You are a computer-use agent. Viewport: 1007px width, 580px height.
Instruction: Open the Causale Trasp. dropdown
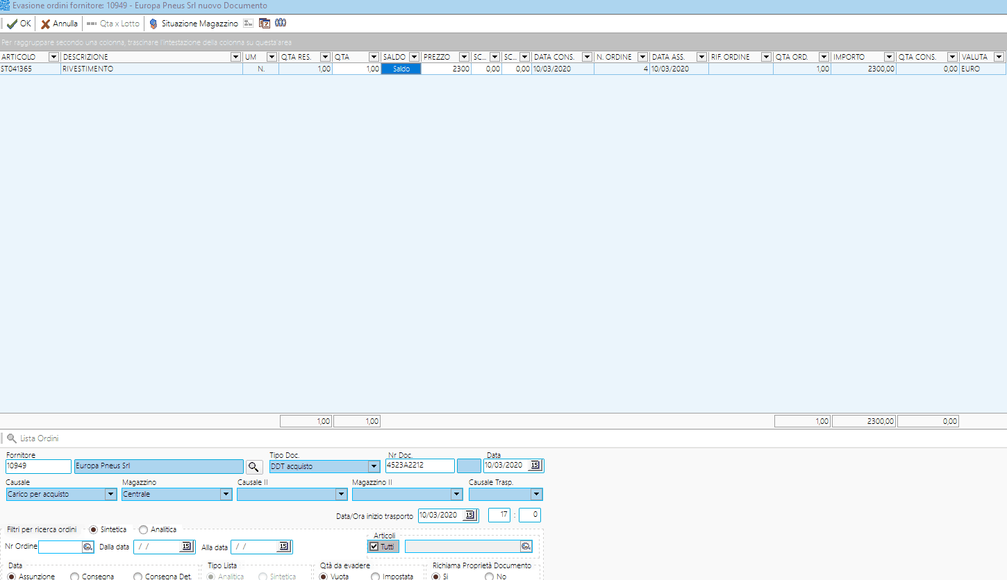point(537,495)
